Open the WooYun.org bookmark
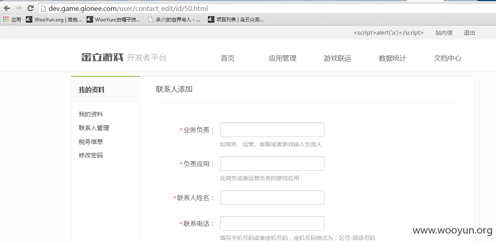 click(x=54, y=19)
